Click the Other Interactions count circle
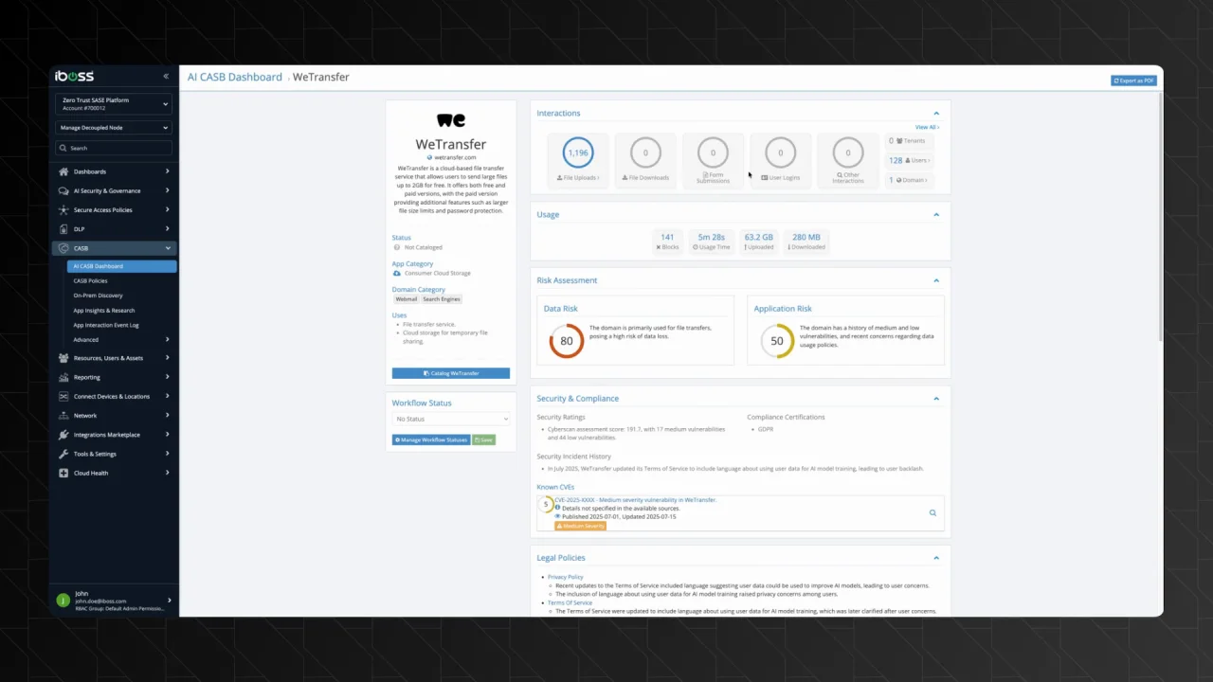This screenshot has width=1213, height=682. (x=848, y=153)
